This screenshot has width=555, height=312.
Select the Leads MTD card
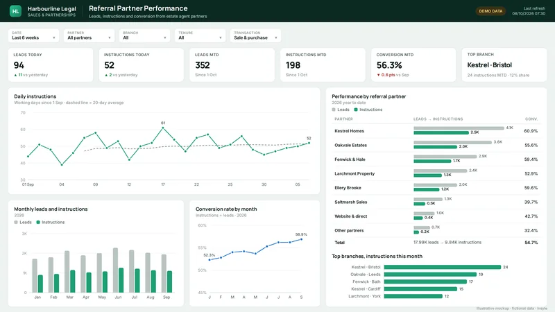pyautogui.click(x=232, y=64)
